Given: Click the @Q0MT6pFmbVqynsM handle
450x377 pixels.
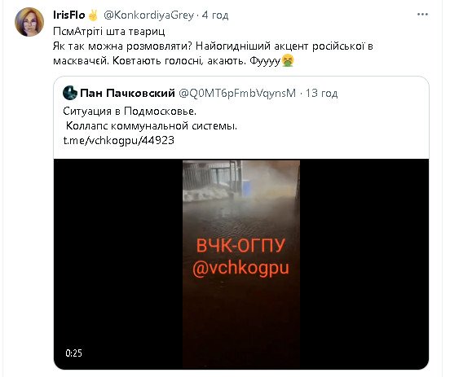Looking at the screenshot, I should click(237, 93).
